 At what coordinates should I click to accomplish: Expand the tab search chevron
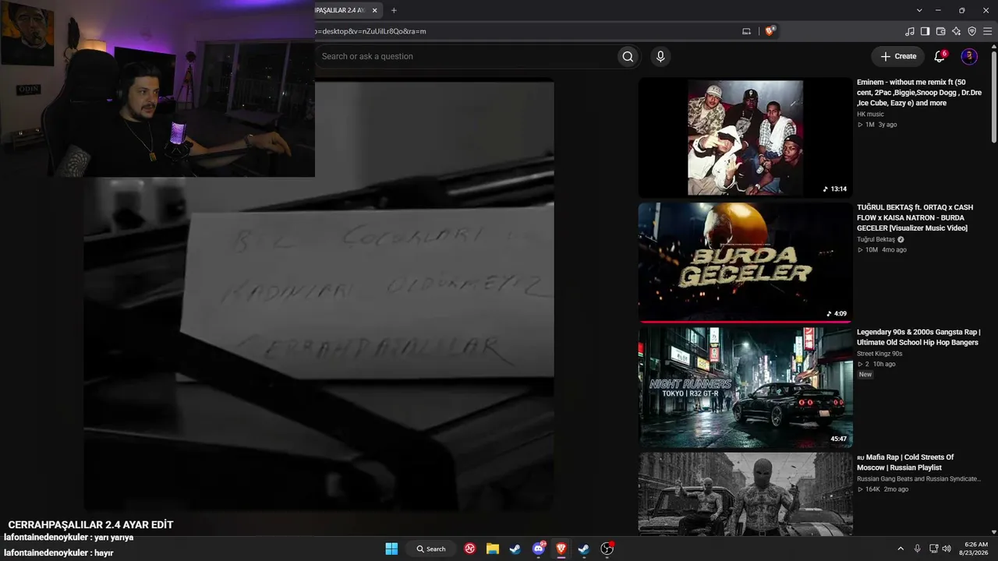[919, 10]
